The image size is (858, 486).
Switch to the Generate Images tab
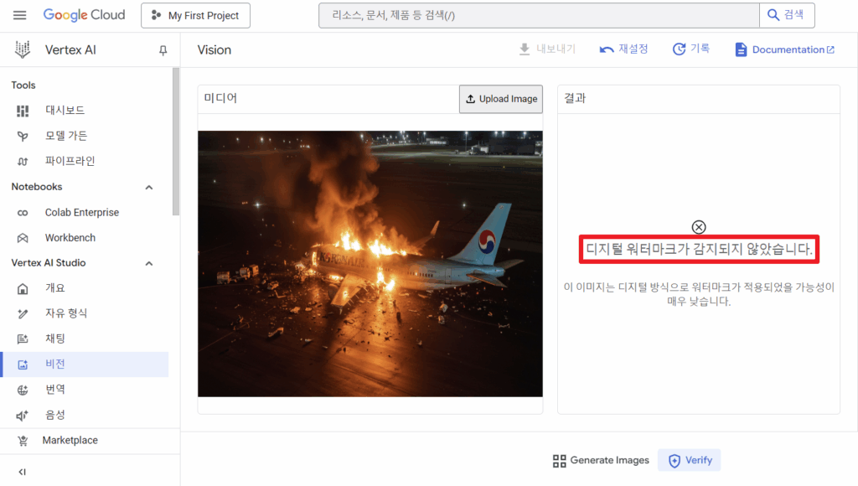pos(601,460)
